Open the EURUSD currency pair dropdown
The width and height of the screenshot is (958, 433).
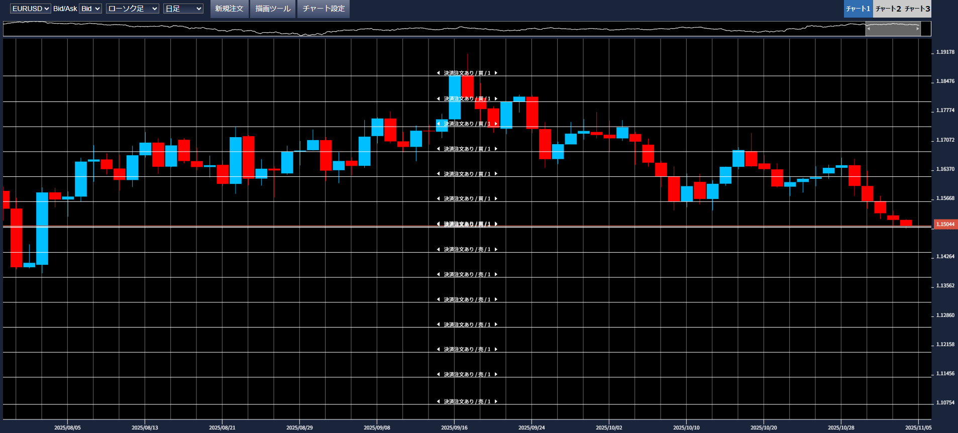point(30,9)
